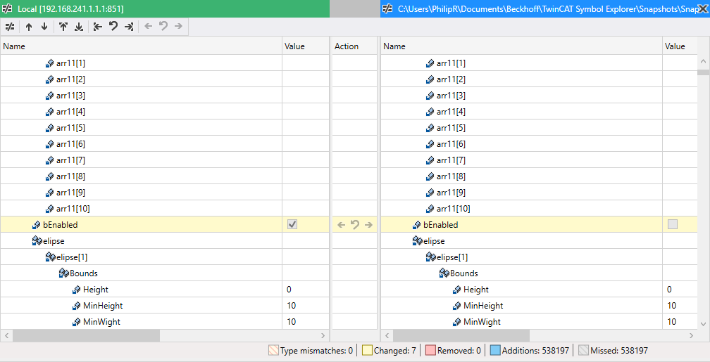710x362 pixels.
Task: Undo bEnabled change in Action column
Action: [x=355, y=225]
